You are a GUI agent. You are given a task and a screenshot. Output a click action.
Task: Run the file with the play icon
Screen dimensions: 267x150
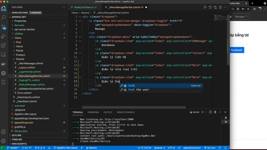coord(205,7)
